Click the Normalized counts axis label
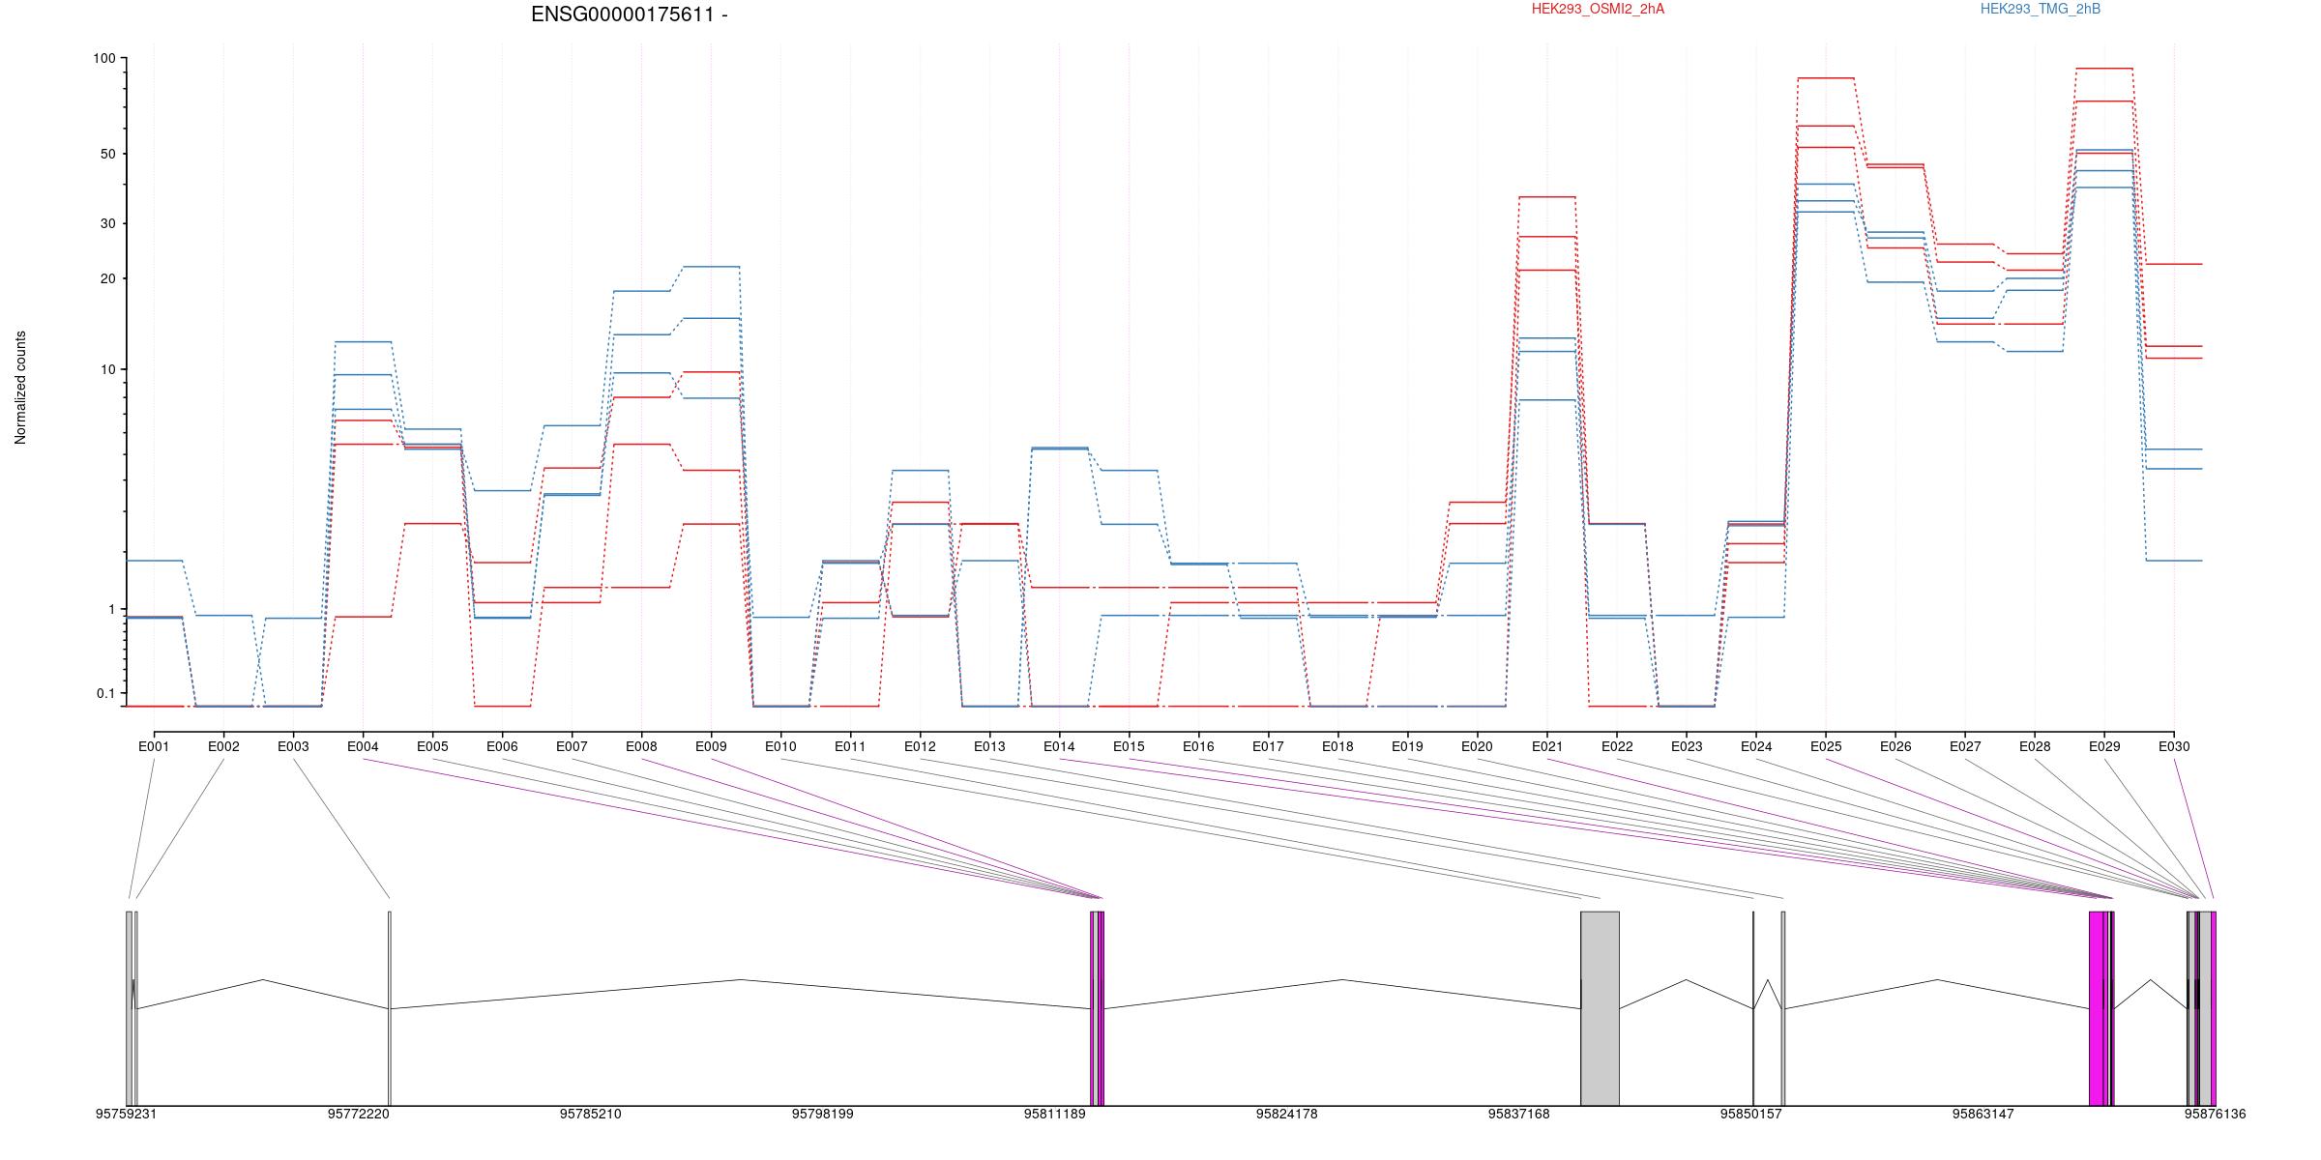 coord(20,388)
